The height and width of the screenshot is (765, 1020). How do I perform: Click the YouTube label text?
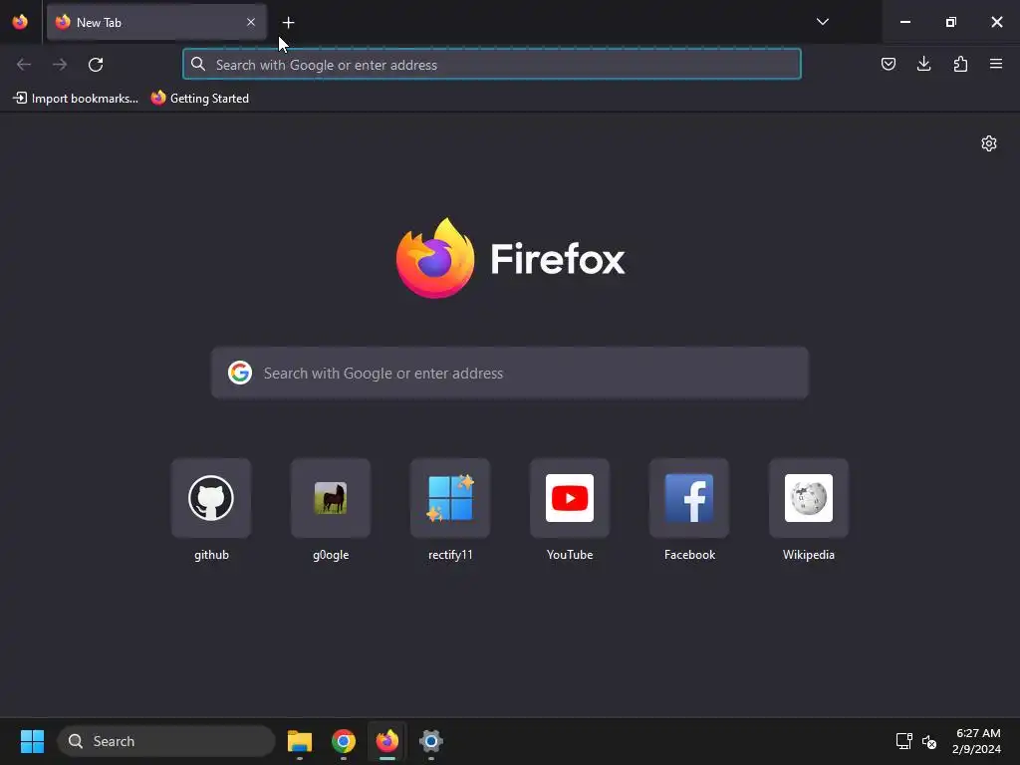point(570,555)
